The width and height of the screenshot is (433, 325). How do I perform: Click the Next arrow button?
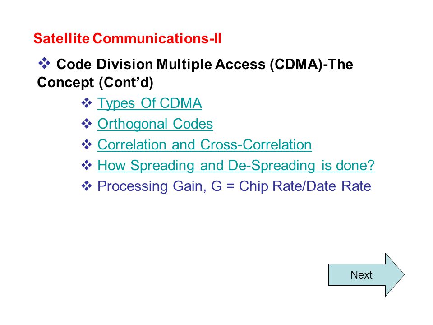click(366, 275)
